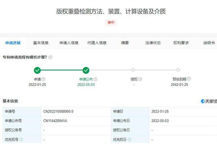Click the green checkmark above 申请 step
The width and height of the screenshot is (217, 151).
38,70
